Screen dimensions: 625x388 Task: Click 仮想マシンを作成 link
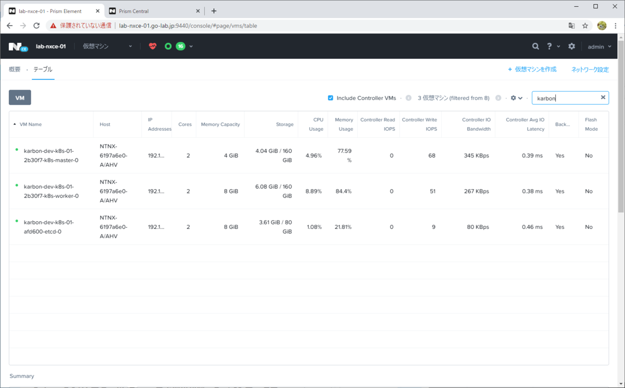[532, 69]
